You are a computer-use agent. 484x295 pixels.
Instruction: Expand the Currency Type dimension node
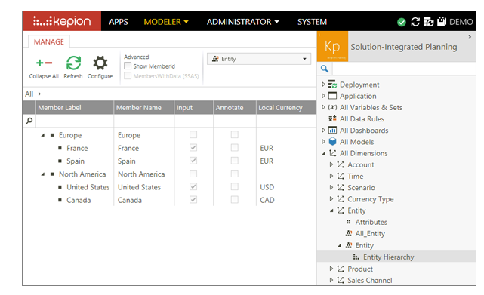[x=331, y=198]
